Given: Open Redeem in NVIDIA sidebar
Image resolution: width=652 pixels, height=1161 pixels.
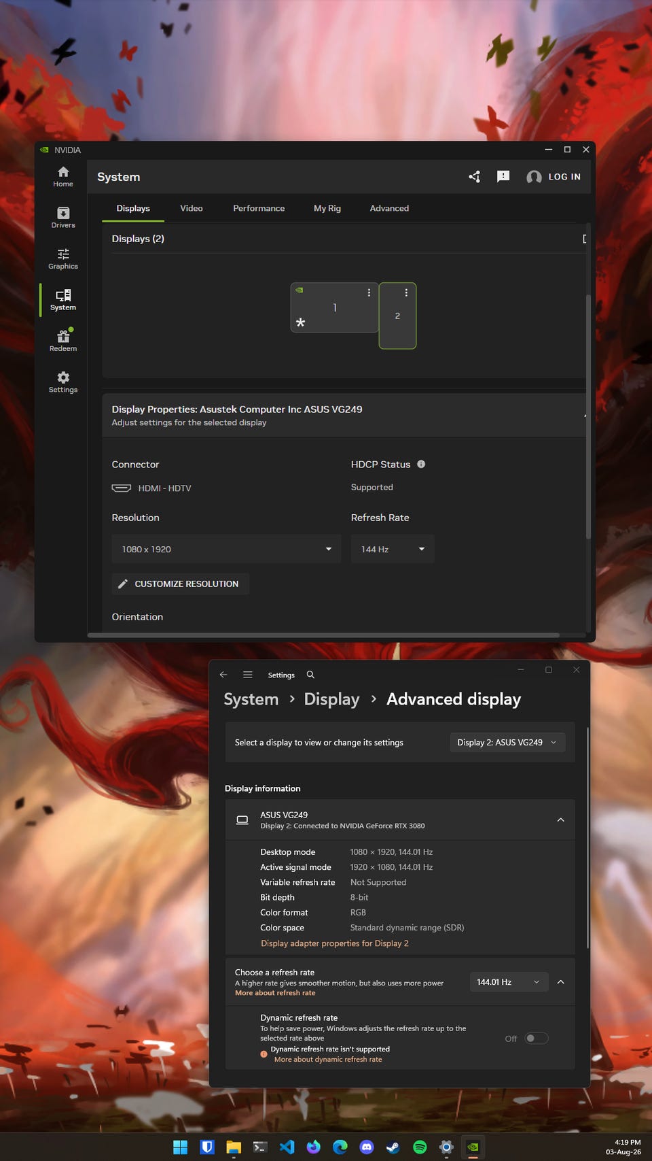Looking at the screenshot, I should point(63,341).
